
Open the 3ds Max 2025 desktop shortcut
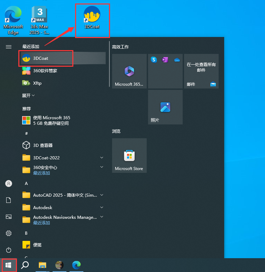coord(39,20)
